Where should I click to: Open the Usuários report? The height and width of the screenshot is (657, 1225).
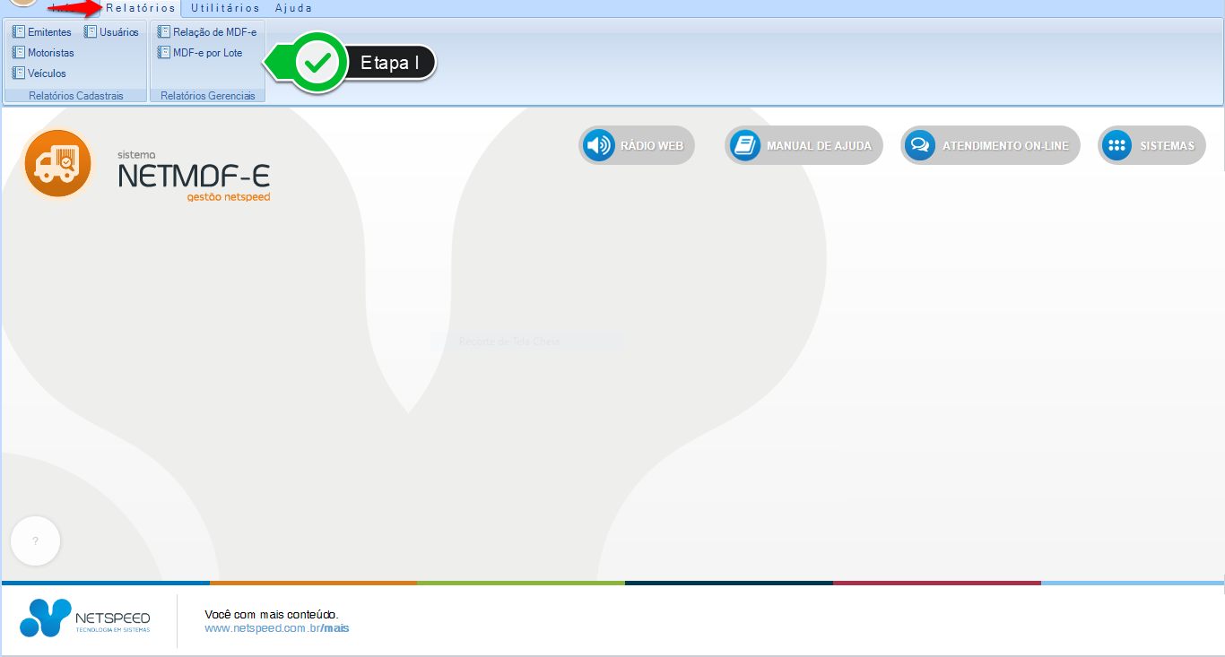click(112, 32)
